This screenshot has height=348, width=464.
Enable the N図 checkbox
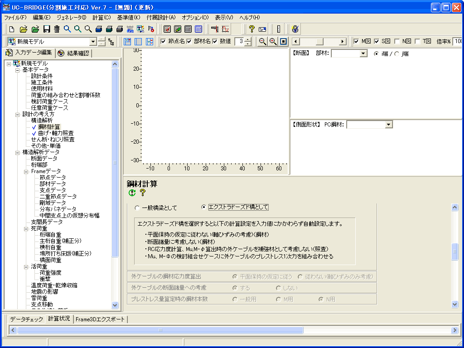397,41
